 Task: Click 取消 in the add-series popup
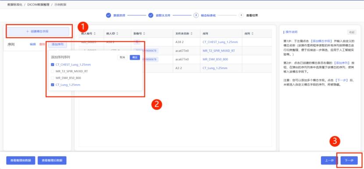click(x=122, y=57)
